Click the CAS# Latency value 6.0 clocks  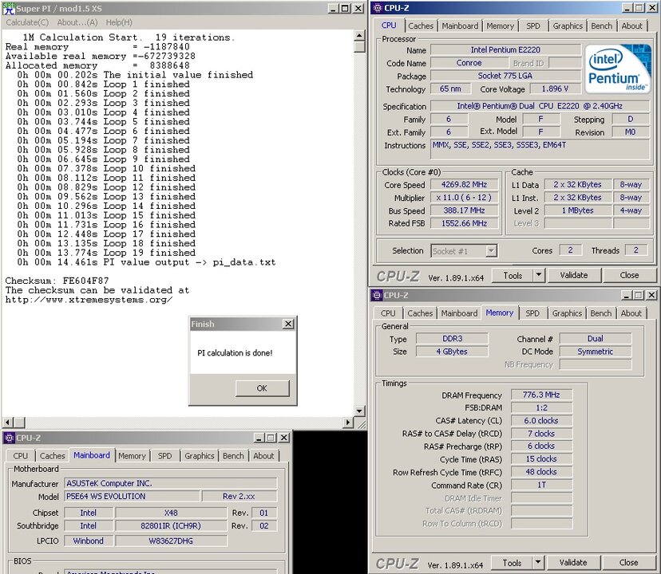click(x=541, y=421)
